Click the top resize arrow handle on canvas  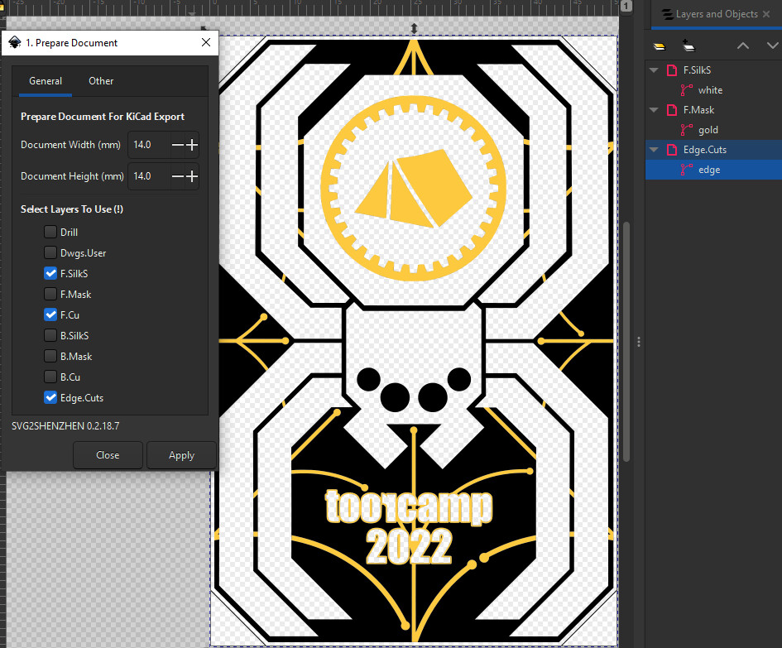[414, 28]
